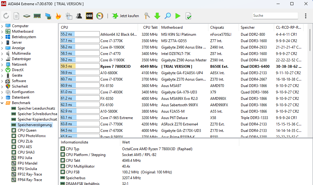The image size is (313, 185).
Task: Open CPU SHA3 benchmark
Action: pos(26,152)
